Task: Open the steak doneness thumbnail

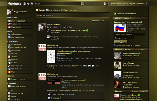Action: point(54,82)
